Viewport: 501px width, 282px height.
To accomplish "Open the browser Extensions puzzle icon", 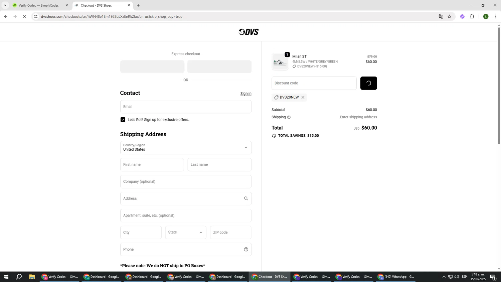I will [x=472, y=16].
